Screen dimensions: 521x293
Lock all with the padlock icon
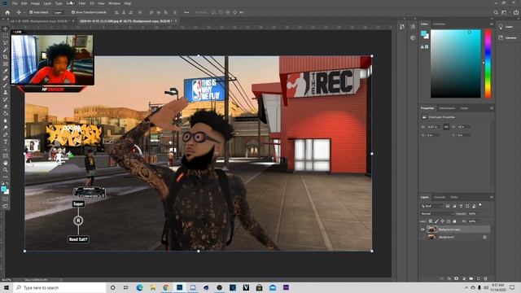click(x=454, y=221)
